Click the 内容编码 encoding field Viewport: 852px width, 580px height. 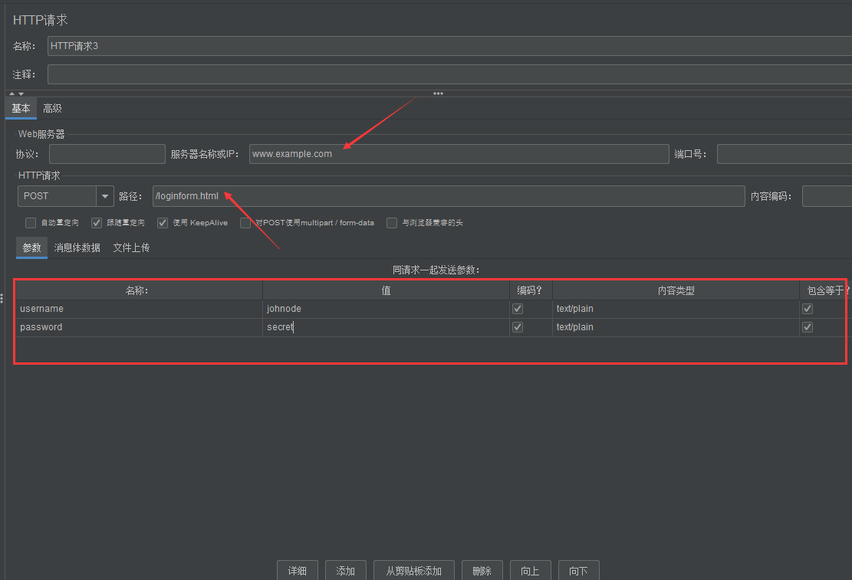pos(827,196)
